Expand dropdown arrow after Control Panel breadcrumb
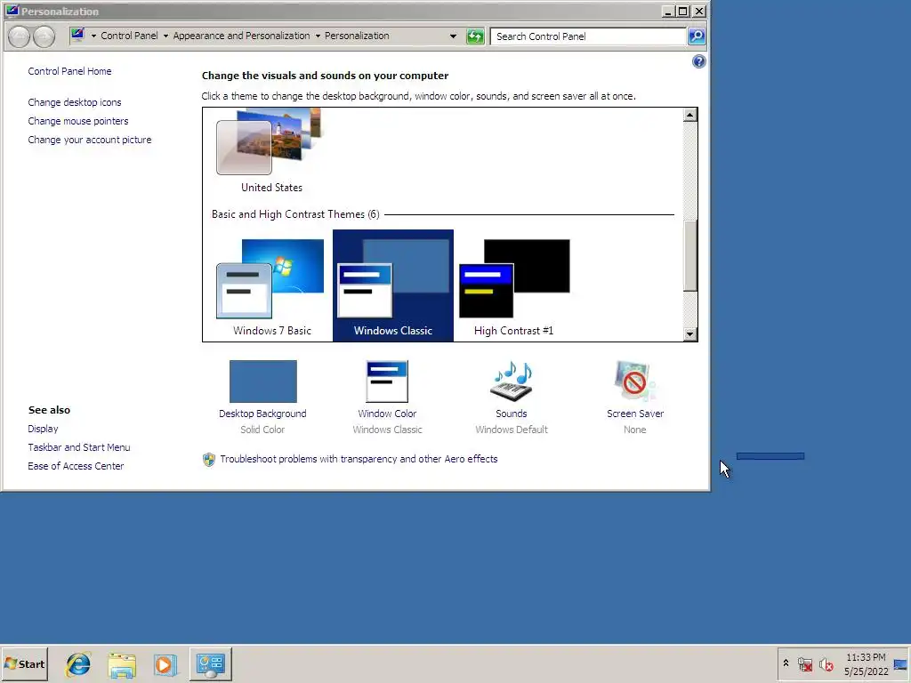Image resolution: width=911 pixels, height=683 pixels. tap(165, 36)
